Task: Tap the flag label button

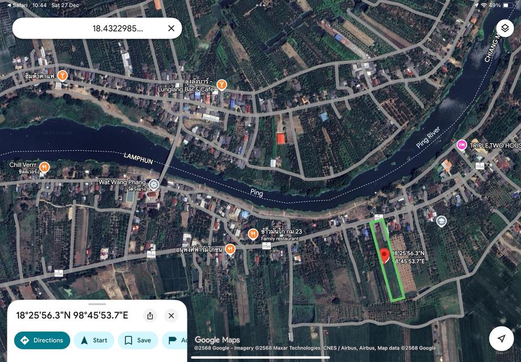Action: coord(176,340)
